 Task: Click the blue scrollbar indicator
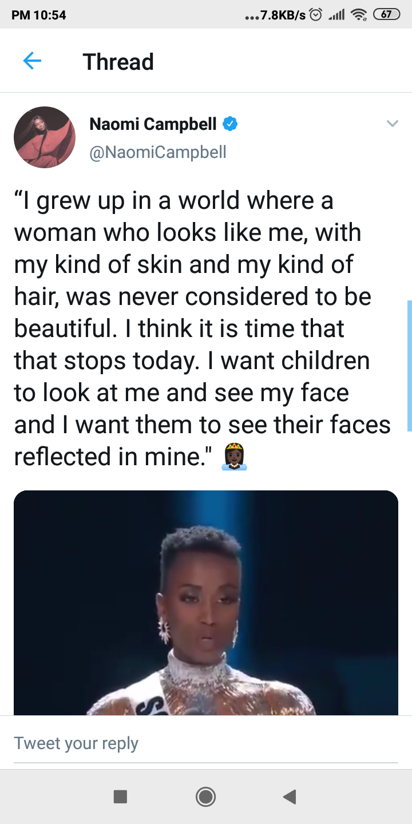point(409,366)
